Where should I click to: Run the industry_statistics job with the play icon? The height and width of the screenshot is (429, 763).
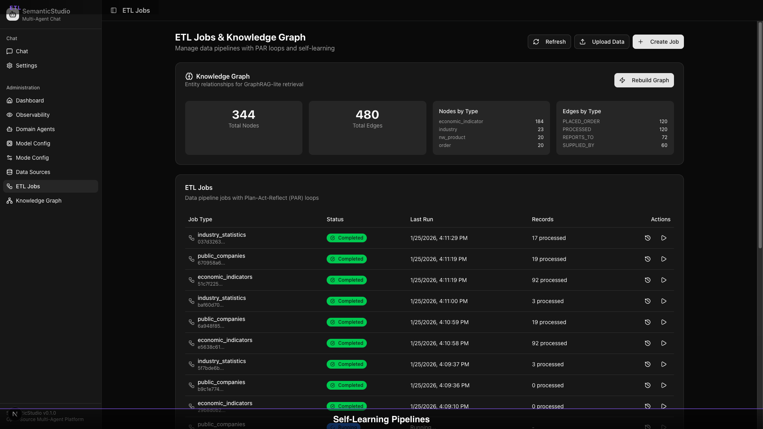coord(663,238)
